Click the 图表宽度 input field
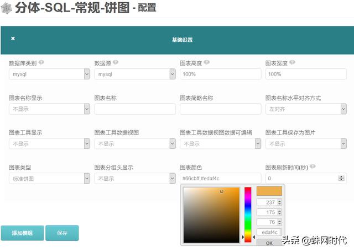 click(306, 74)
